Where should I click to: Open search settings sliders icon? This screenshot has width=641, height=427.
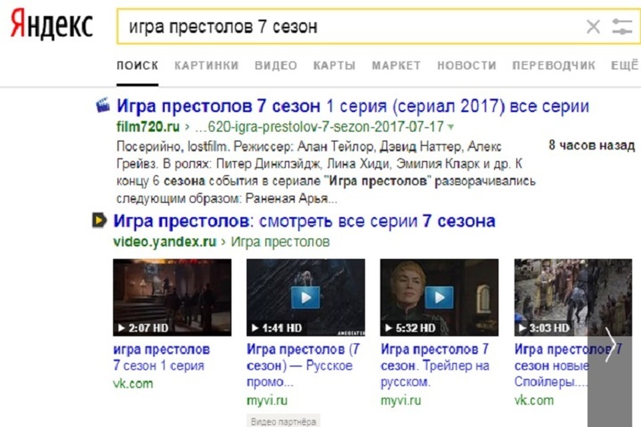click(621, 27)
